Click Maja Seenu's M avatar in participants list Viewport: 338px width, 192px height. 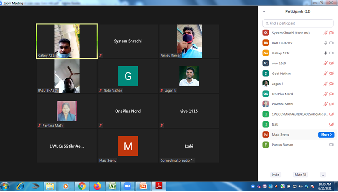pos(266,134)
